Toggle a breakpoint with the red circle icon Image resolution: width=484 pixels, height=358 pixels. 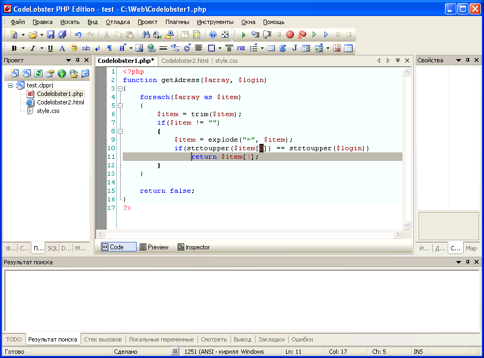(x=290, y=35)
